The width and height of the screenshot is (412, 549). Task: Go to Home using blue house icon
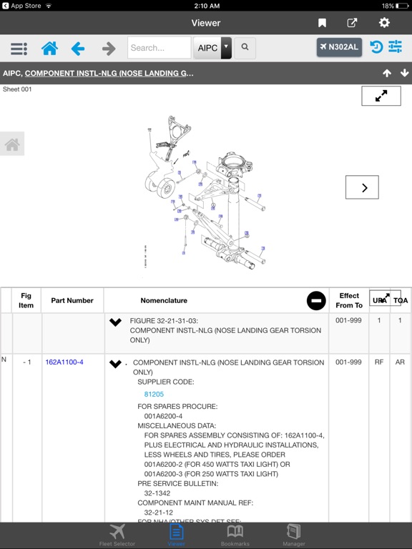[x=50, y=49]
